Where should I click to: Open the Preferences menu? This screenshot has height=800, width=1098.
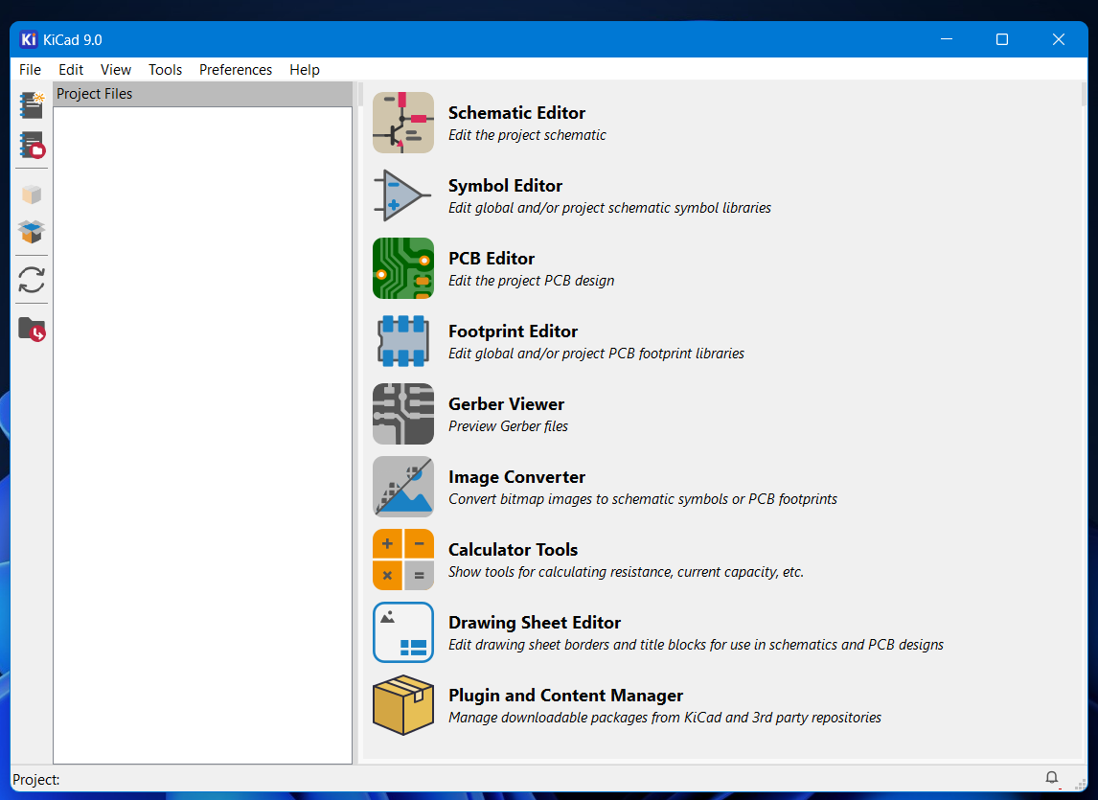(x=236, y=69)
